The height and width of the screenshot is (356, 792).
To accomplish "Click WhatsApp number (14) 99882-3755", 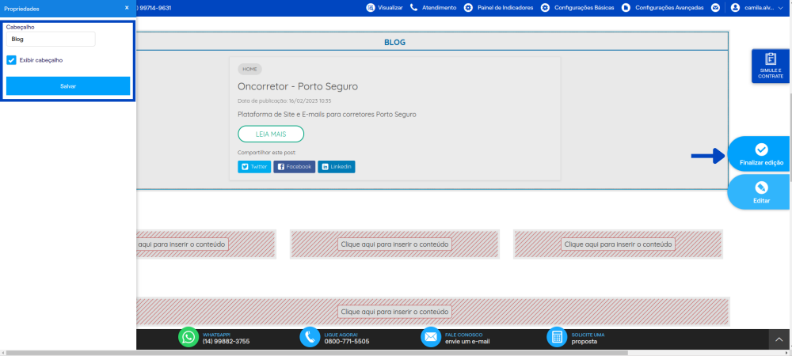I will (x=226, y=342).
